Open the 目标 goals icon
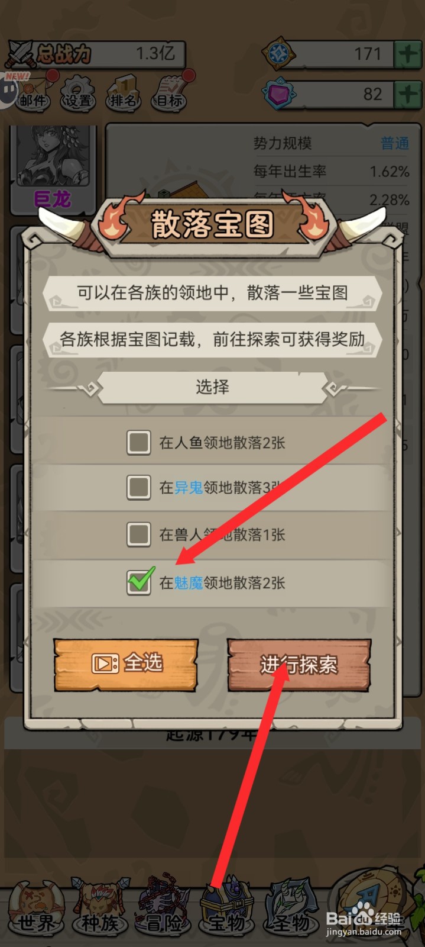This screenshot has height=947, width=425. click(169, 92)
